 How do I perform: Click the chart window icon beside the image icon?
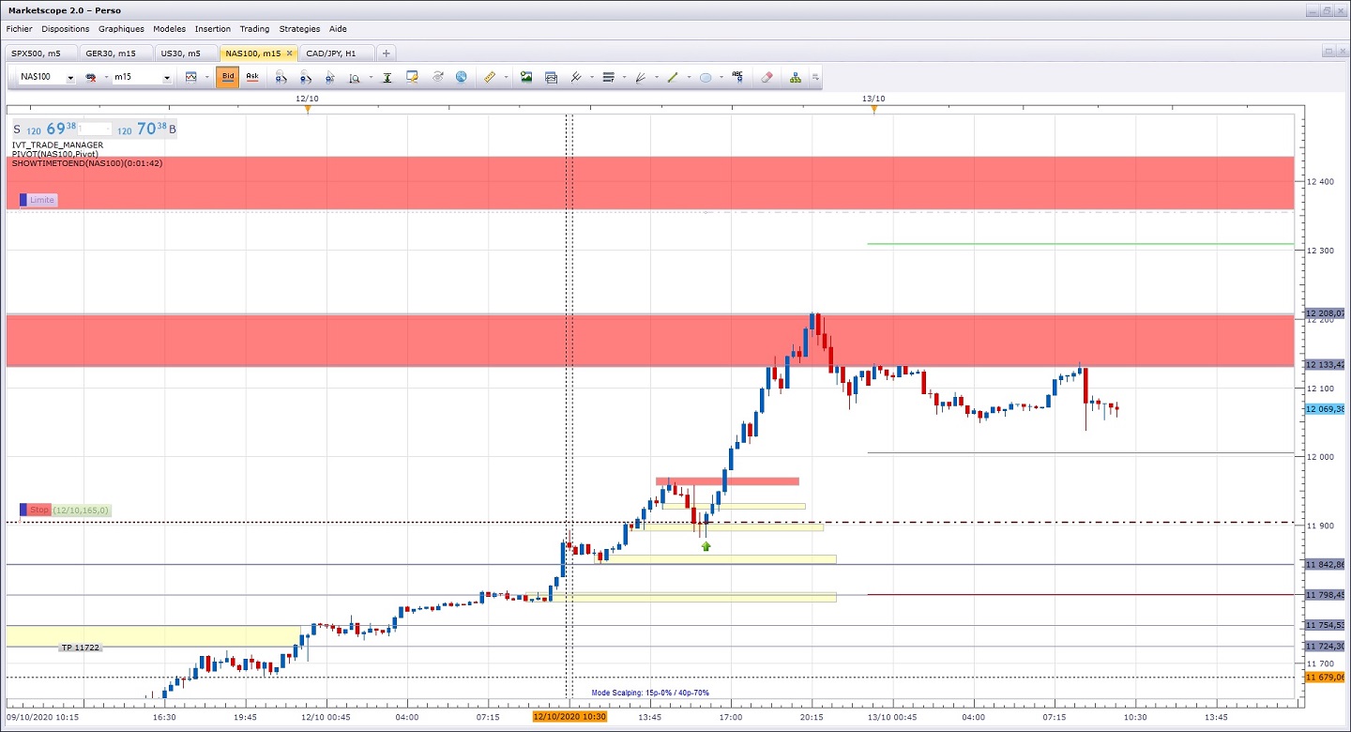[x=551, y=78]
